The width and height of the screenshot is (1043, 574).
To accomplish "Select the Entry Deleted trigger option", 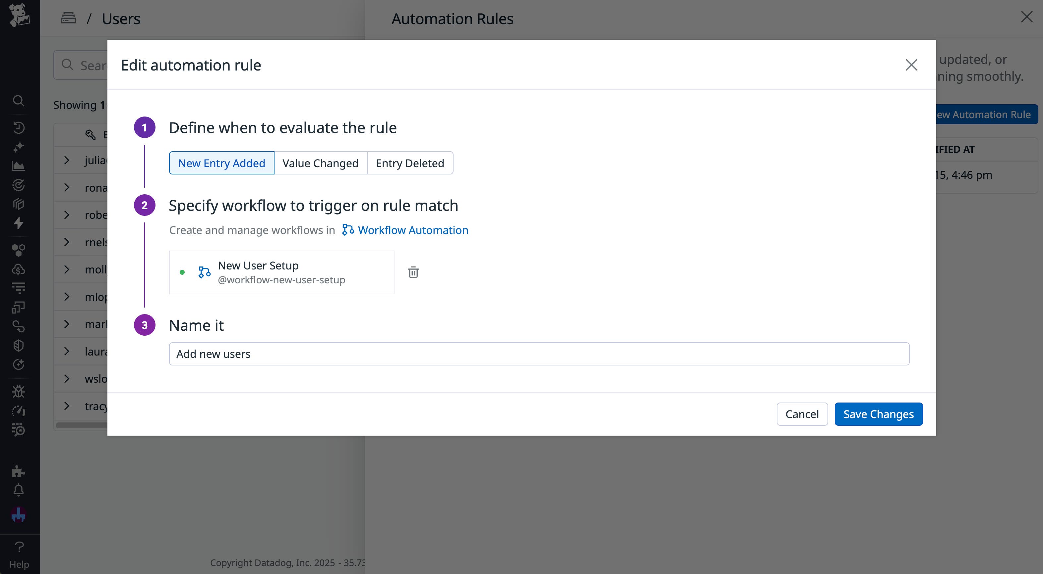I will coord(410,163).
